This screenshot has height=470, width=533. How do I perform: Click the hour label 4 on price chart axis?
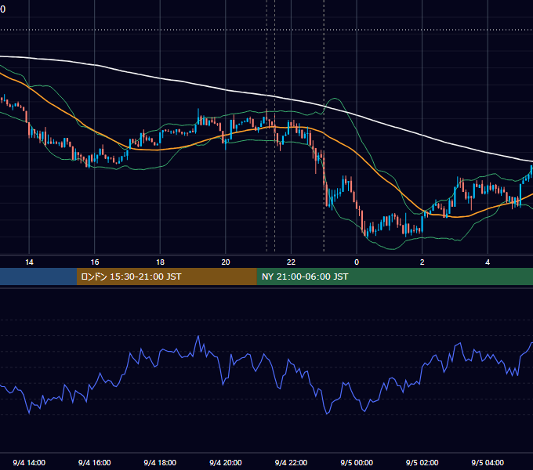point(488,262)
